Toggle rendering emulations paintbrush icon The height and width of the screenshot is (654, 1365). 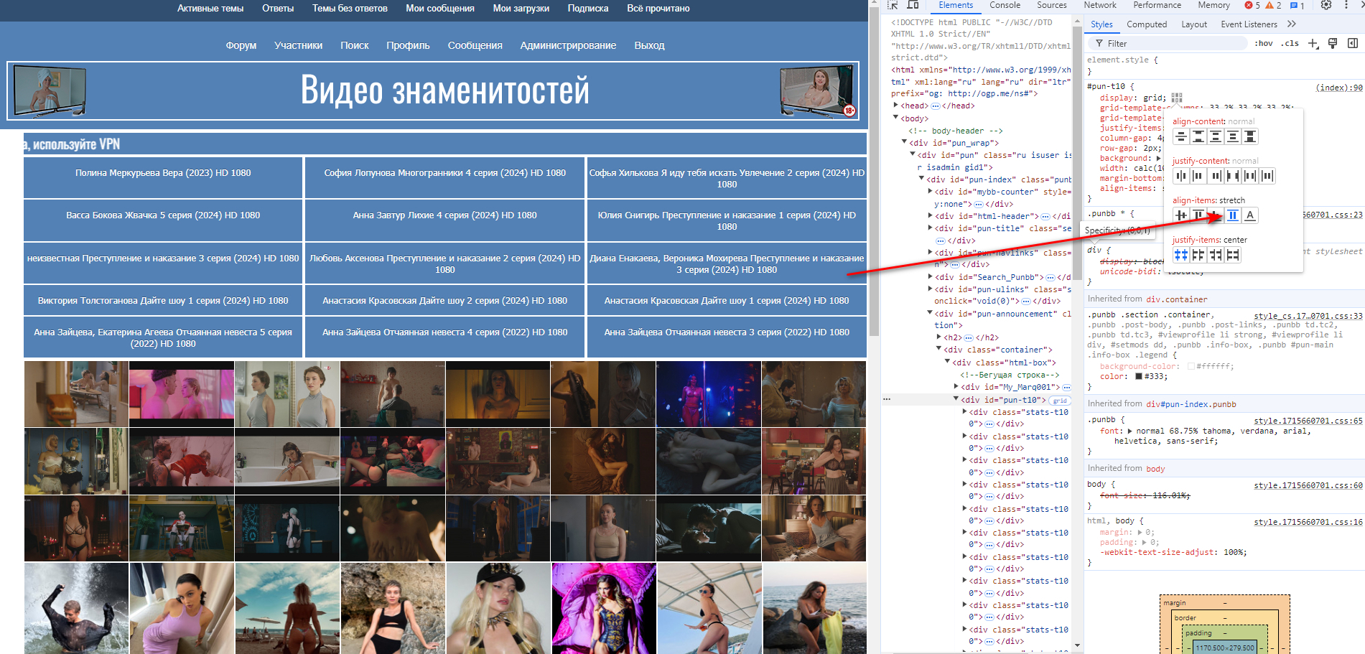click(x=1333, y=43)
